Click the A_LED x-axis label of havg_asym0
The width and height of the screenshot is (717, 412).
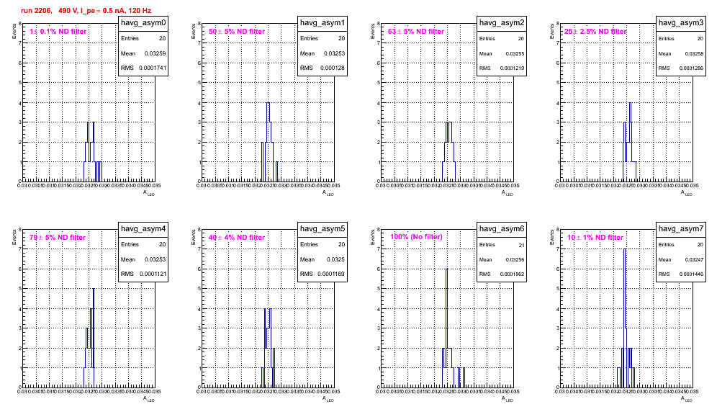[x=148, y=193]
